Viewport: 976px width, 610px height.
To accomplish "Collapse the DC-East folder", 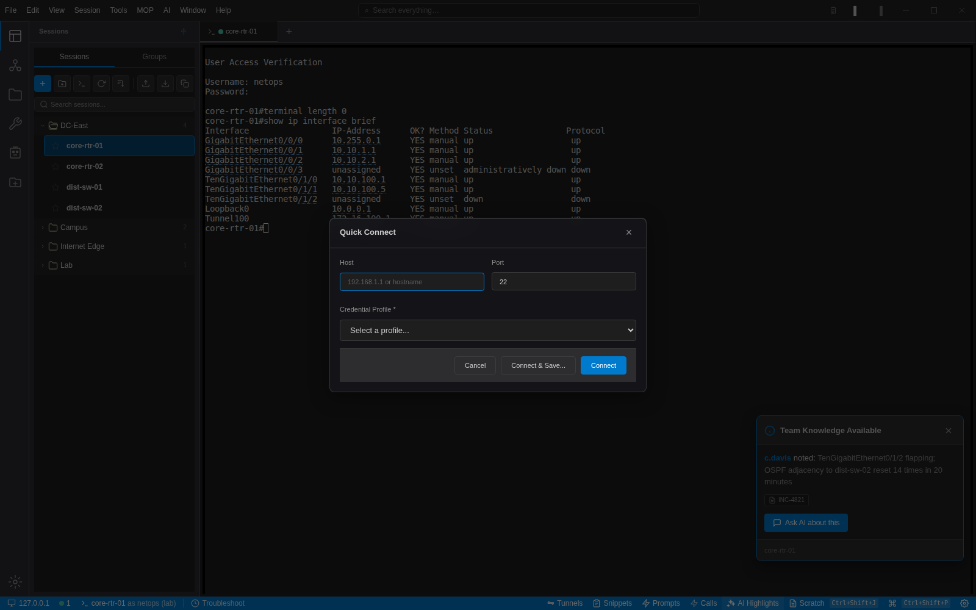I will pyautogui.click(x=43, y=126).
